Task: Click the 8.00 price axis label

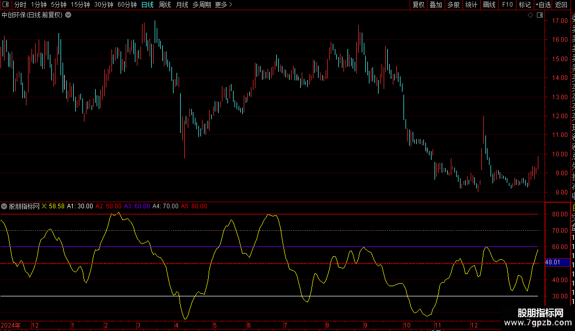Action: 561,192
